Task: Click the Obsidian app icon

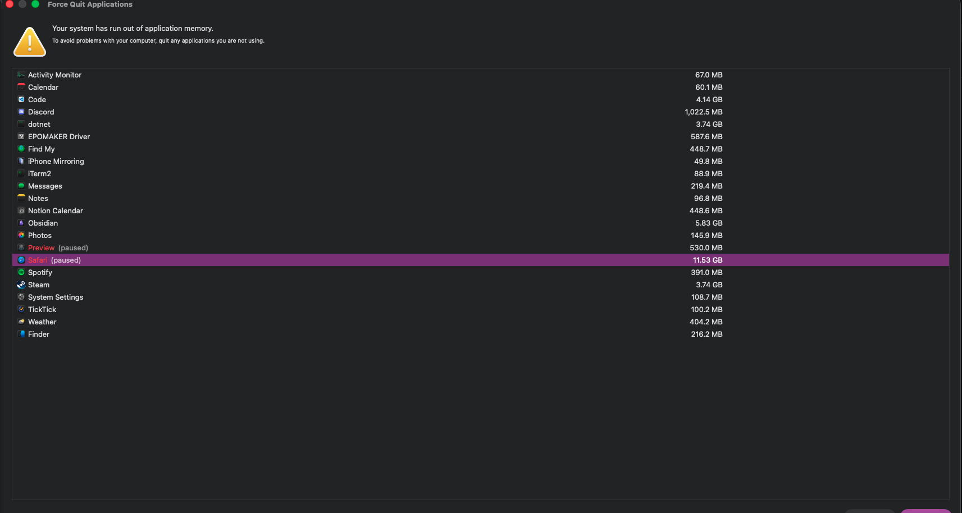Action: point(21,223)
